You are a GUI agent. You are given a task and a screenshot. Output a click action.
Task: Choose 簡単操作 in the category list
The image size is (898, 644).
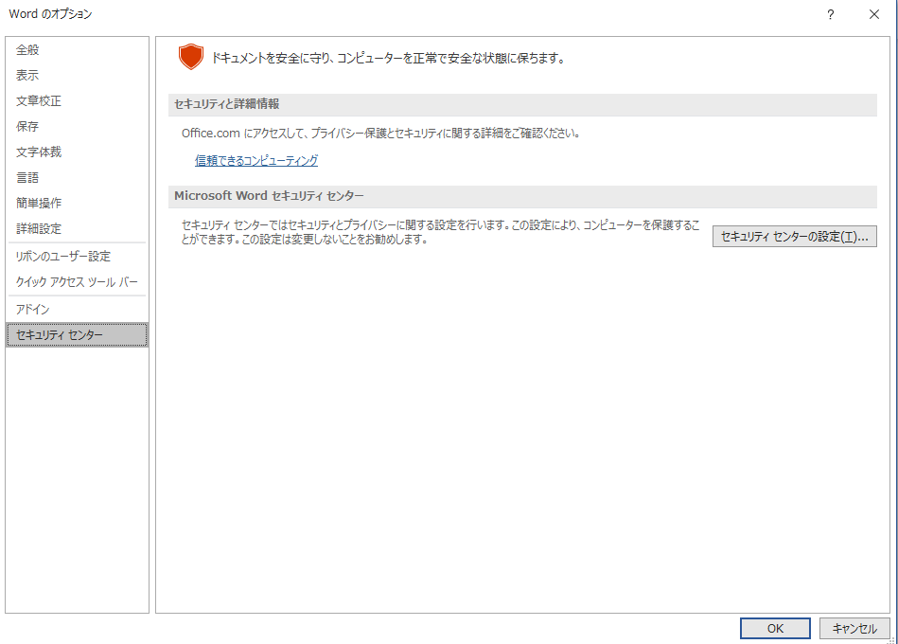click(x=77, y=203)
